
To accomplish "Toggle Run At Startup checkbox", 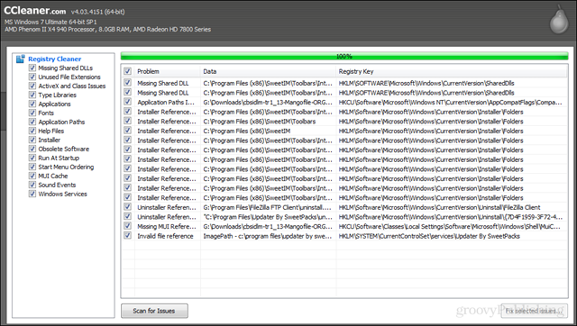I will pyautogui.click(x=32, y=158).
